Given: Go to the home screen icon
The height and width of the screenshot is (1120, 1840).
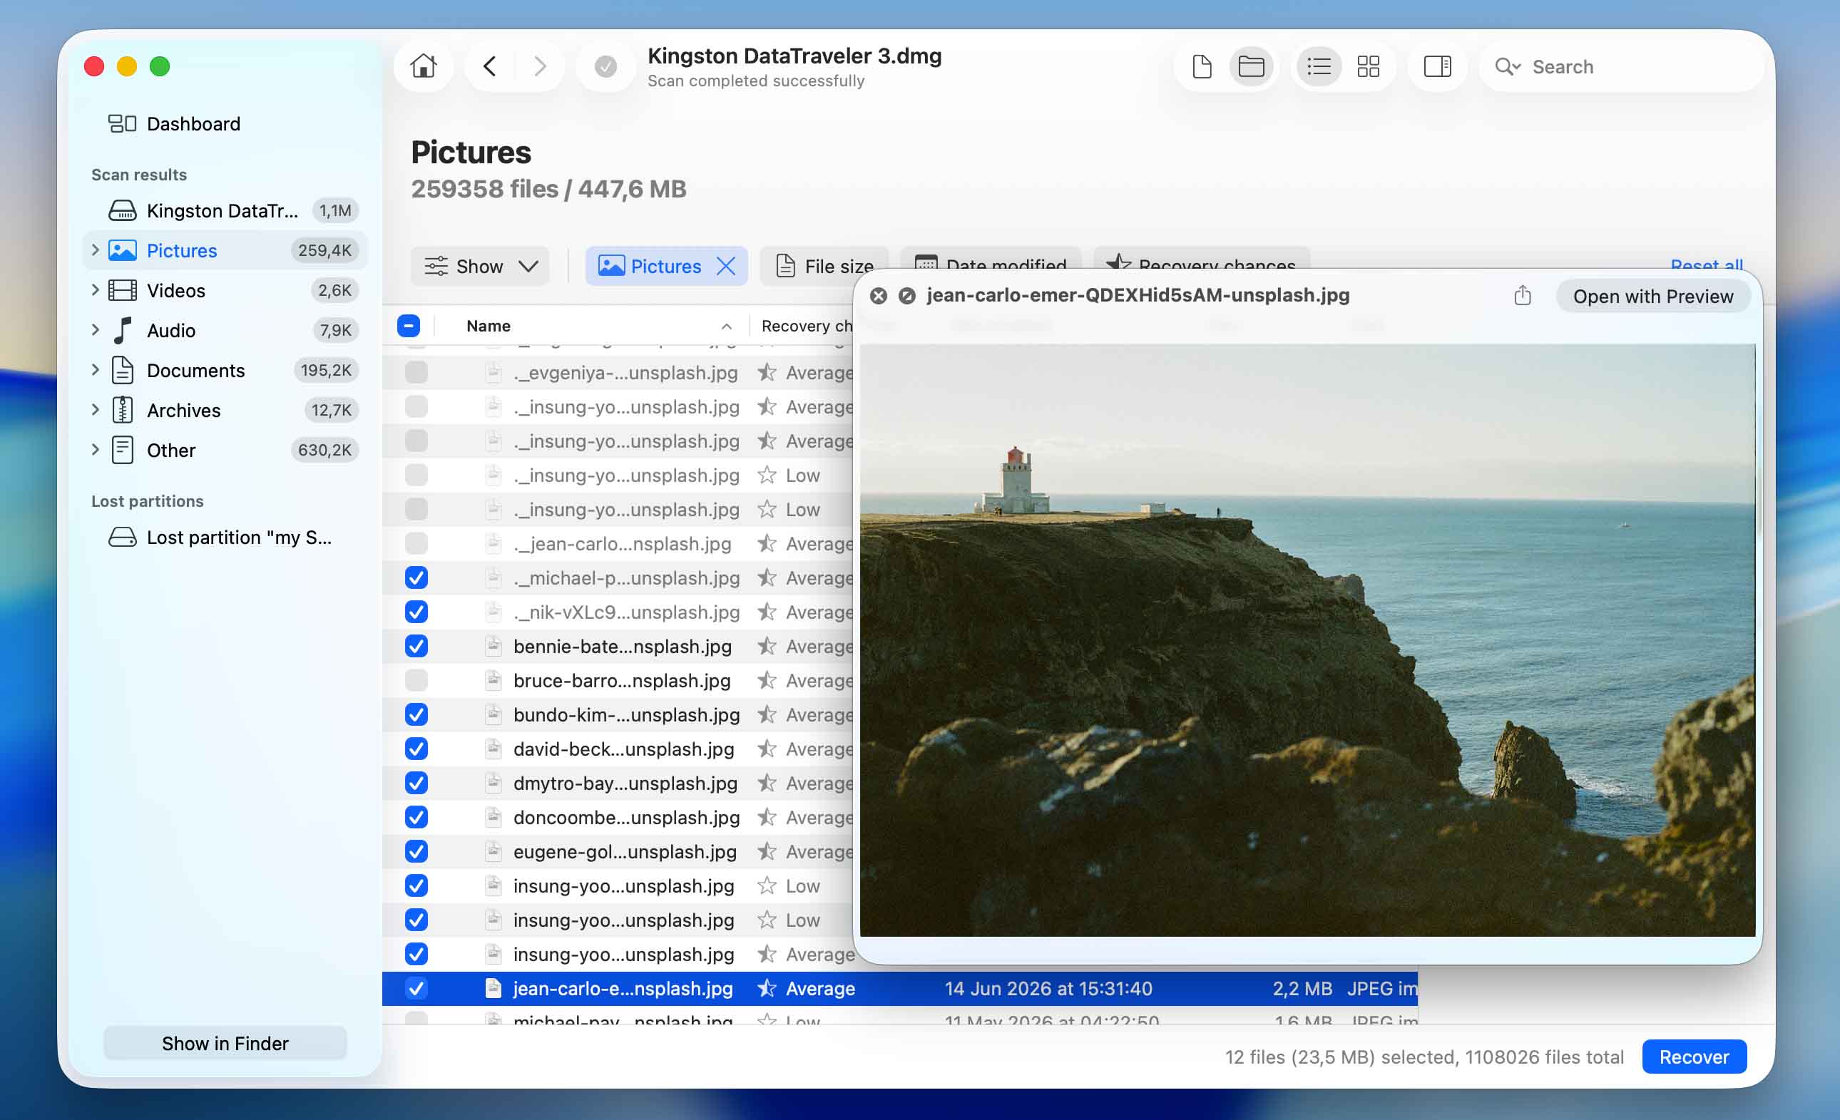Looking at the screenshot, I should click(x=424, y=66).
